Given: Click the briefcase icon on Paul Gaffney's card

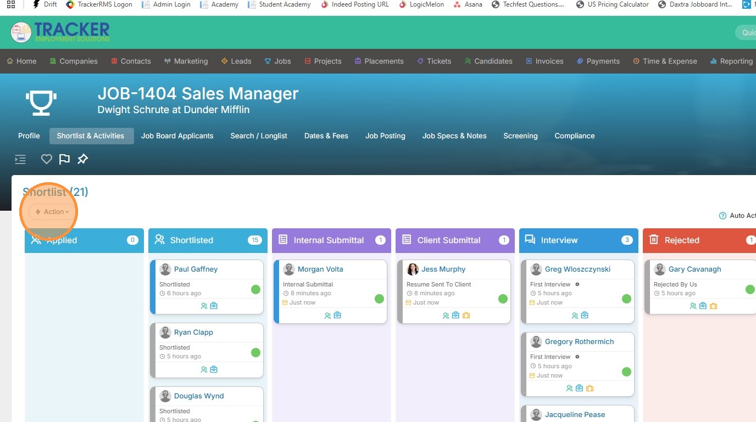Looking at the screenshot, I should (x=214, y=306).
